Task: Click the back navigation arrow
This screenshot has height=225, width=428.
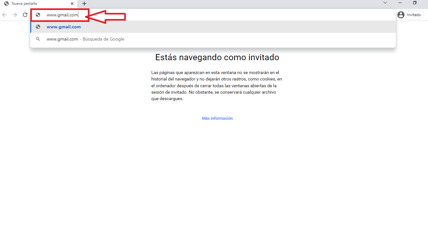Action: pyautogui.click(x=5, y=15)
